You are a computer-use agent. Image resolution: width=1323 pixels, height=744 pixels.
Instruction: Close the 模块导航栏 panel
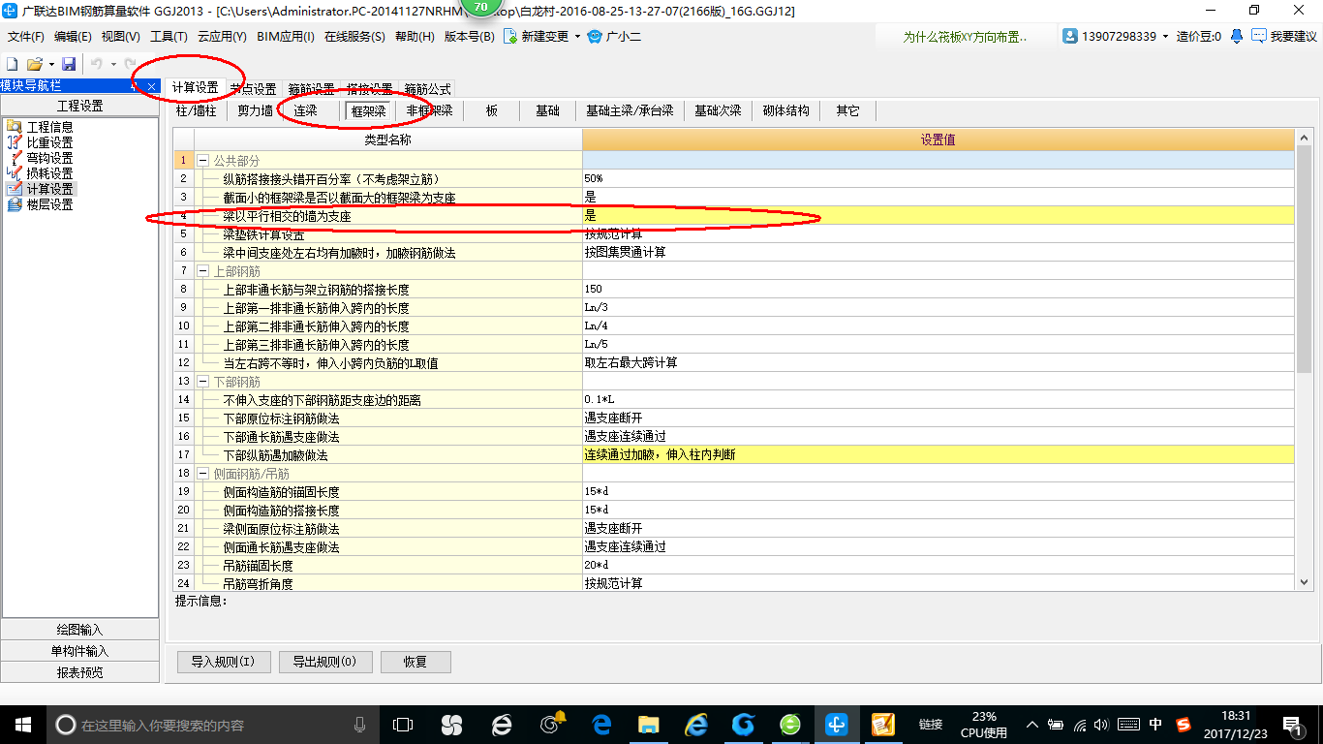tap(152, 86)
